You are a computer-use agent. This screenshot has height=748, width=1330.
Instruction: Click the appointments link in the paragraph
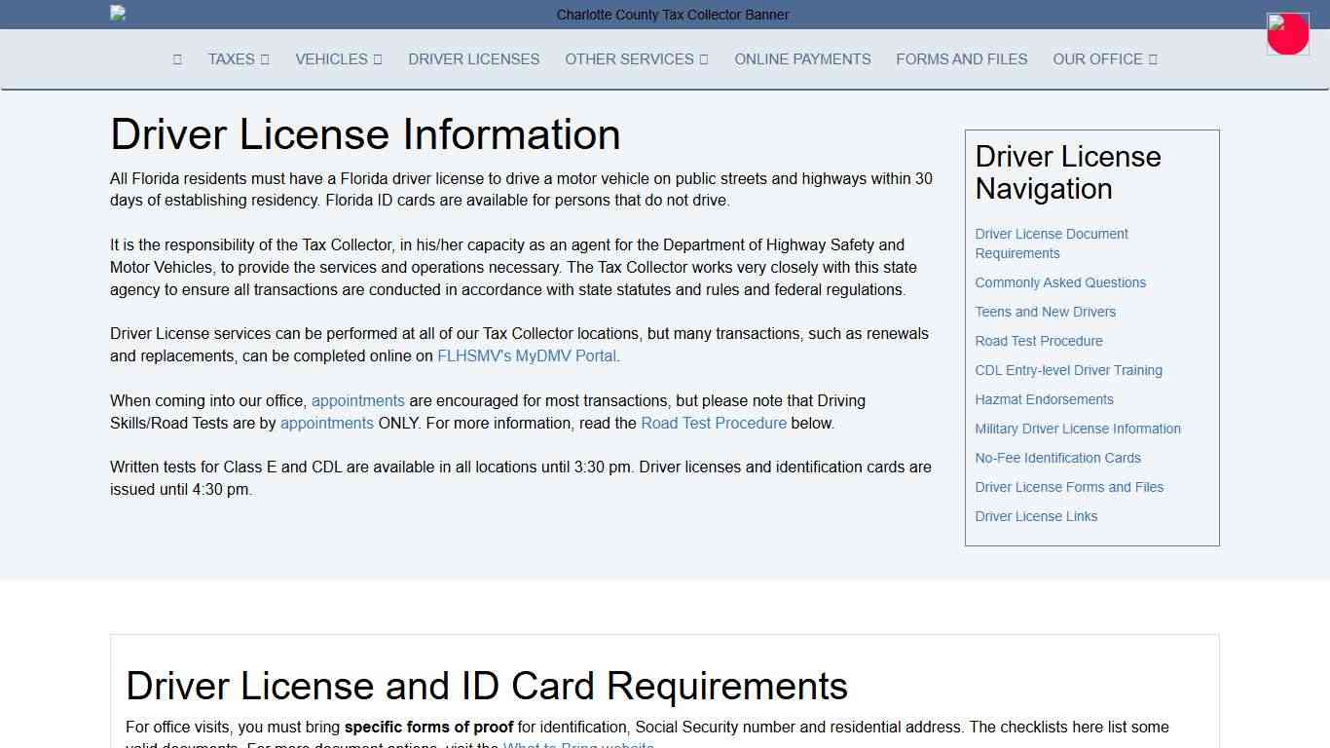(x=357, y=400)
